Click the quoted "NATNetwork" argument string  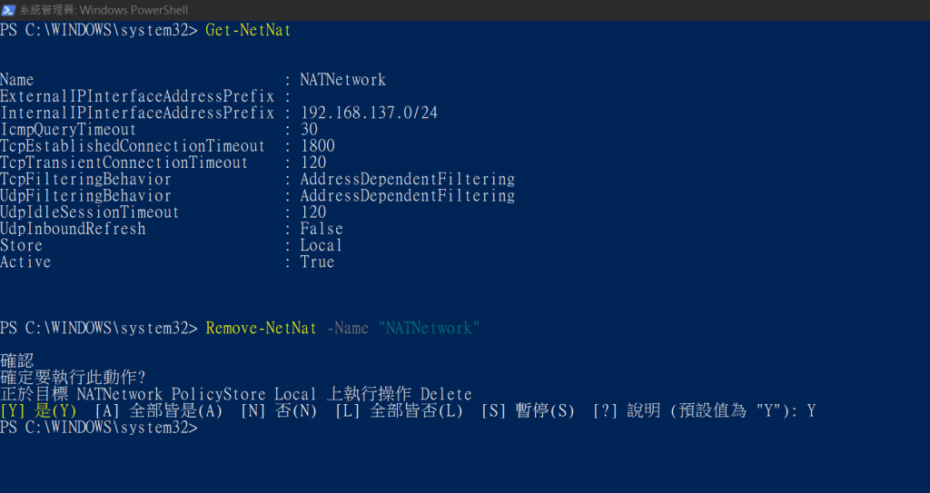(x=429, y=328)
